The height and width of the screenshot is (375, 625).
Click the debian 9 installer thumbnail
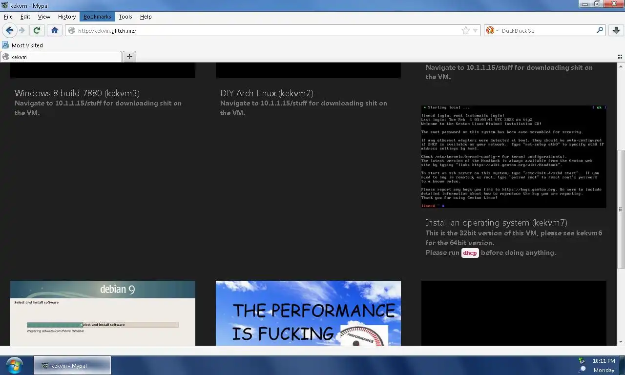103,313
